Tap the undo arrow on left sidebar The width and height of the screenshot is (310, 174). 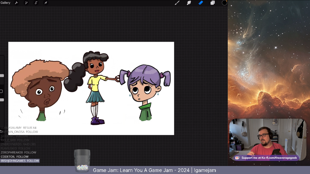pos(1,131)
